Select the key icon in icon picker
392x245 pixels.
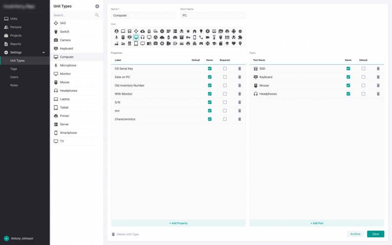tap(188, 37)
